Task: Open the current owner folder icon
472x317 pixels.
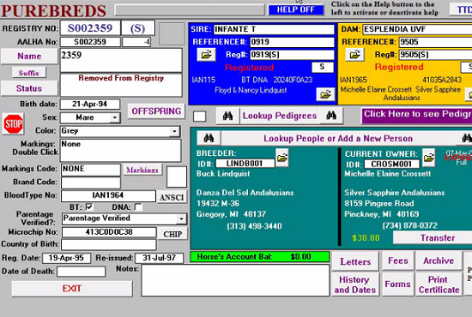Action: click(x=428, y=157)
